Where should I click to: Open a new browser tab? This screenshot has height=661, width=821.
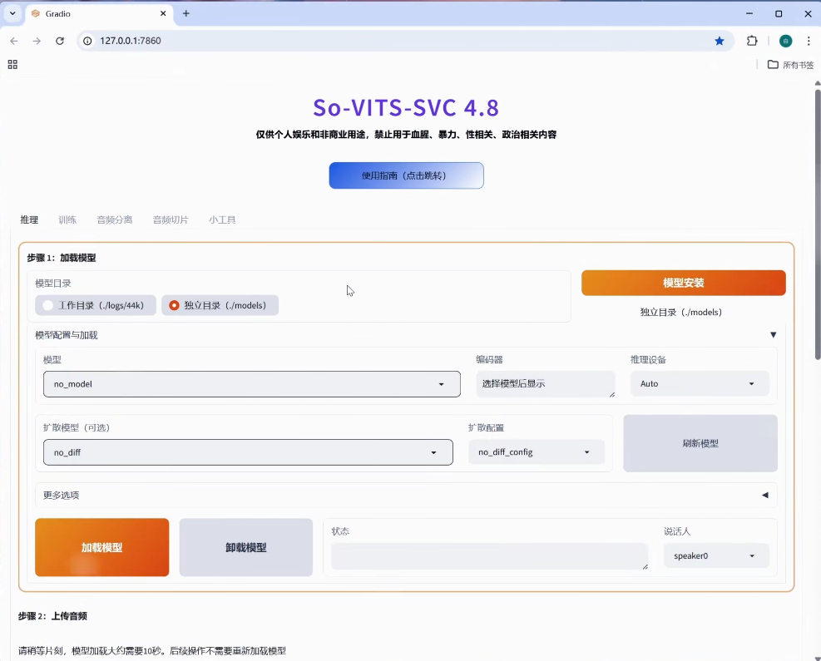pyautogui.click(x=185, y=13)
